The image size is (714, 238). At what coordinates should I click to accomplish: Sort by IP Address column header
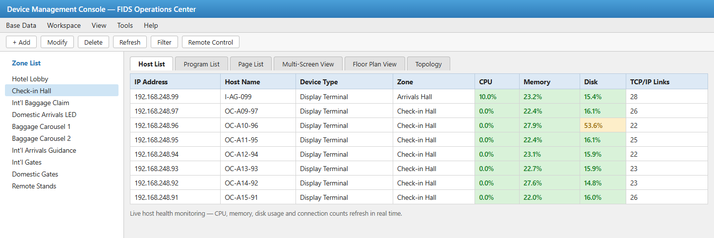[176, 82]
